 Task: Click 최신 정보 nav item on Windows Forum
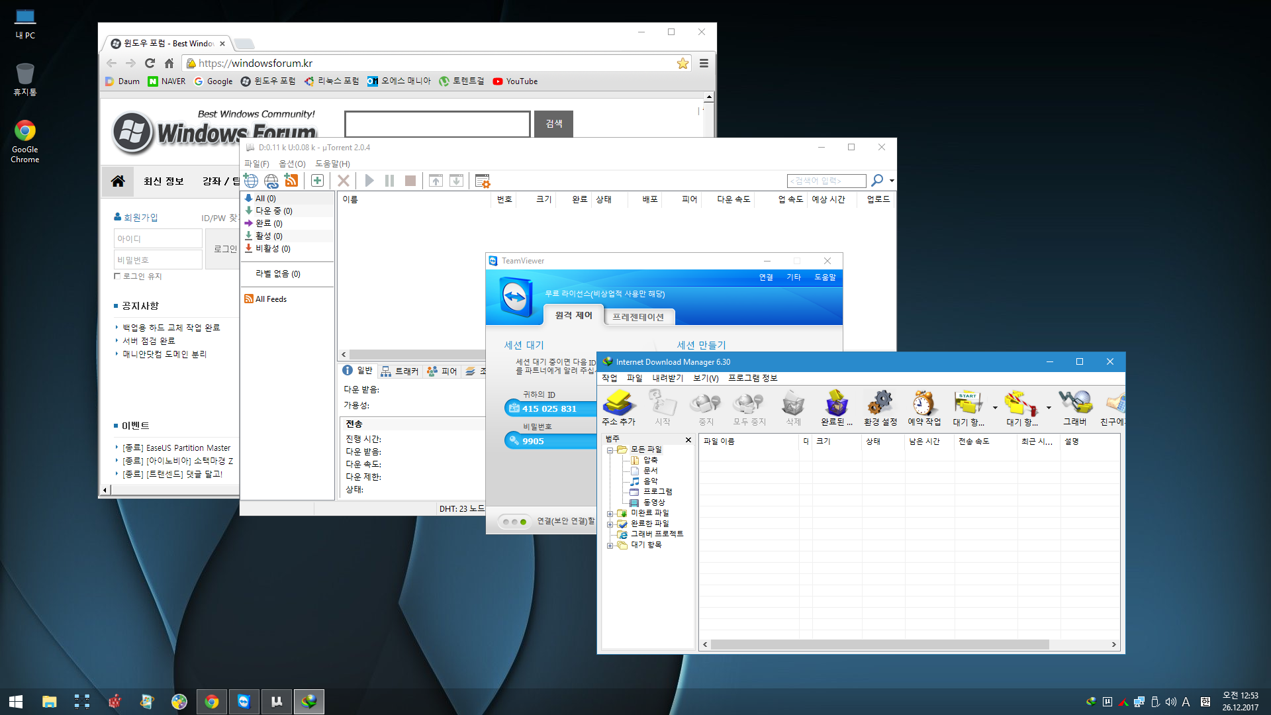coord(164,181)
